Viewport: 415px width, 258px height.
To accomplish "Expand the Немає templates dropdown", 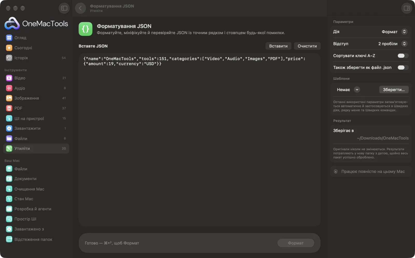I will [x=348, y=90].
